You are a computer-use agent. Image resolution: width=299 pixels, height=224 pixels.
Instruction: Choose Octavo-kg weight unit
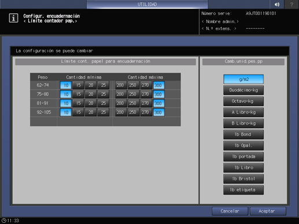(243, 101)
